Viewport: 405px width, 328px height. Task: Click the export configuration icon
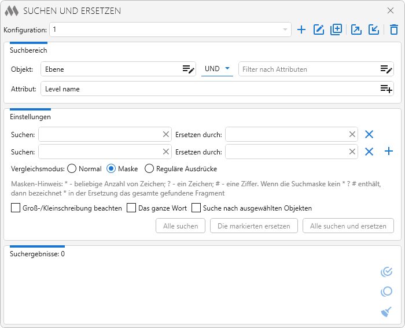[356, 30]
